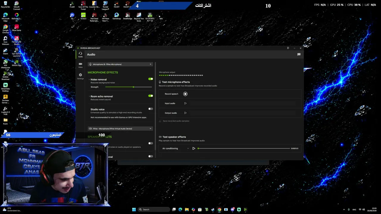Start Record speech with the record button

coord(185,94)
